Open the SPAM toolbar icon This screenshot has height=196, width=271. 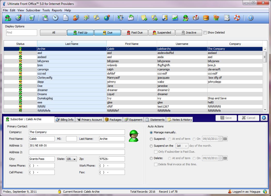pyautogui.click(x=206, y=18)
